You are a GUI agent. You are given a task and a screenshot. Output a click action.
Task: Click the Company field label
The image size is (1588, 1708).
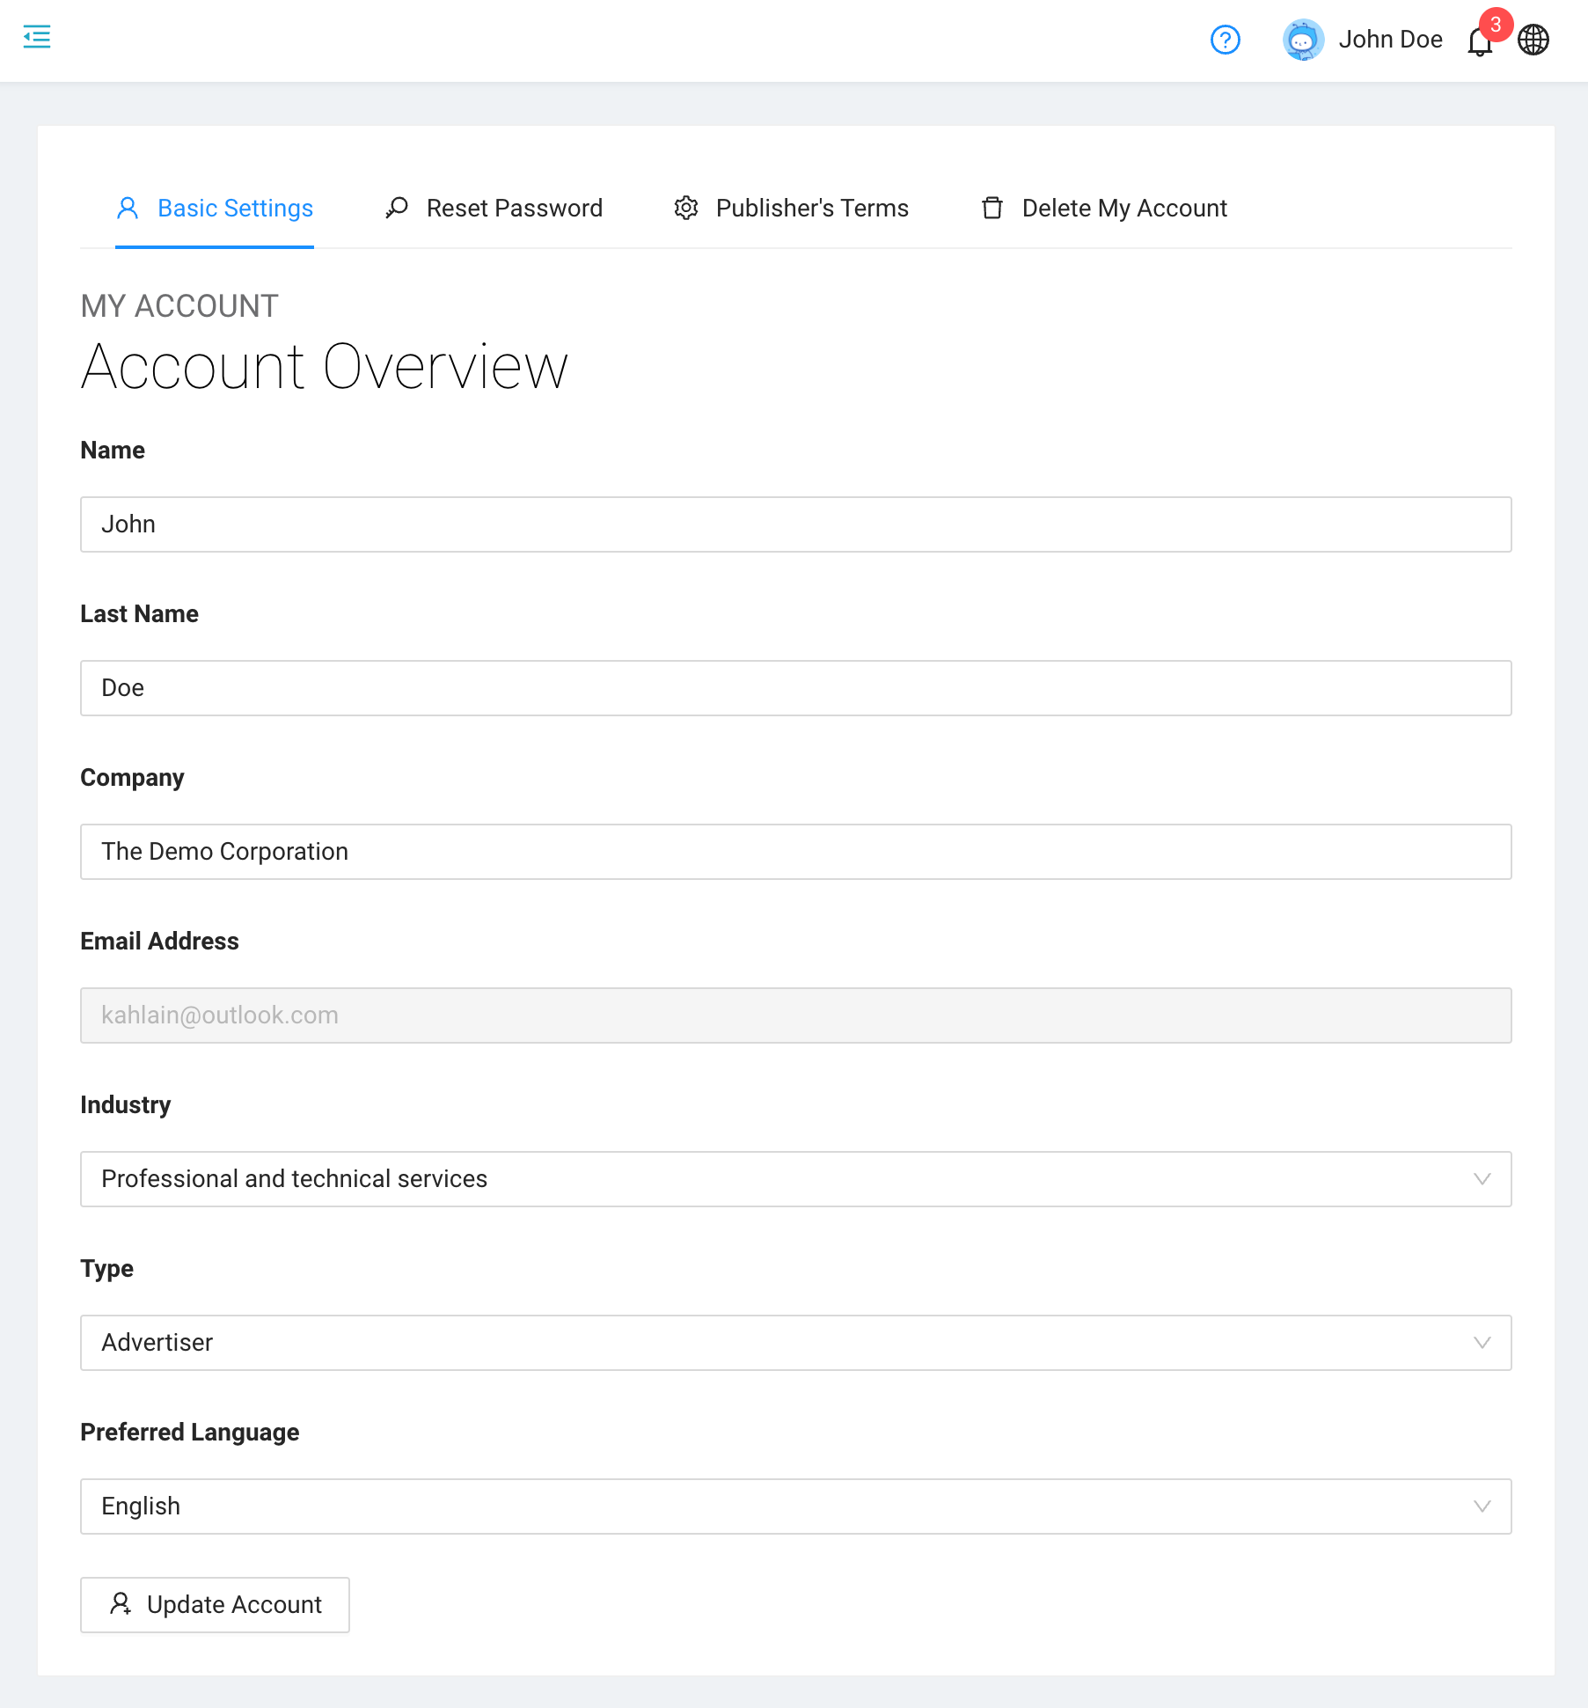click(132, 778)
